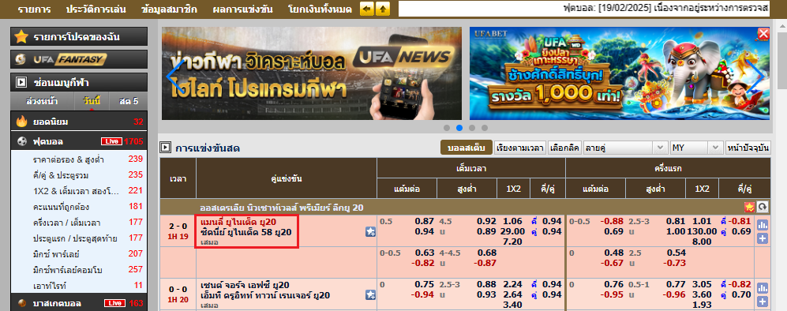Open ประวัติการเล่น menu
This screenshot has width=787, height=311.
[x=96, y=9]
